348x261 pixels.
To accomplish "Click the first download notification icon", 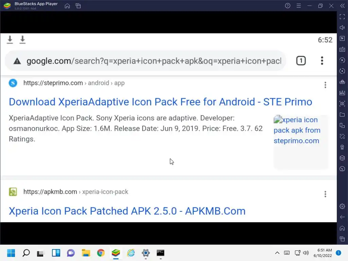I will click(10, 40).
